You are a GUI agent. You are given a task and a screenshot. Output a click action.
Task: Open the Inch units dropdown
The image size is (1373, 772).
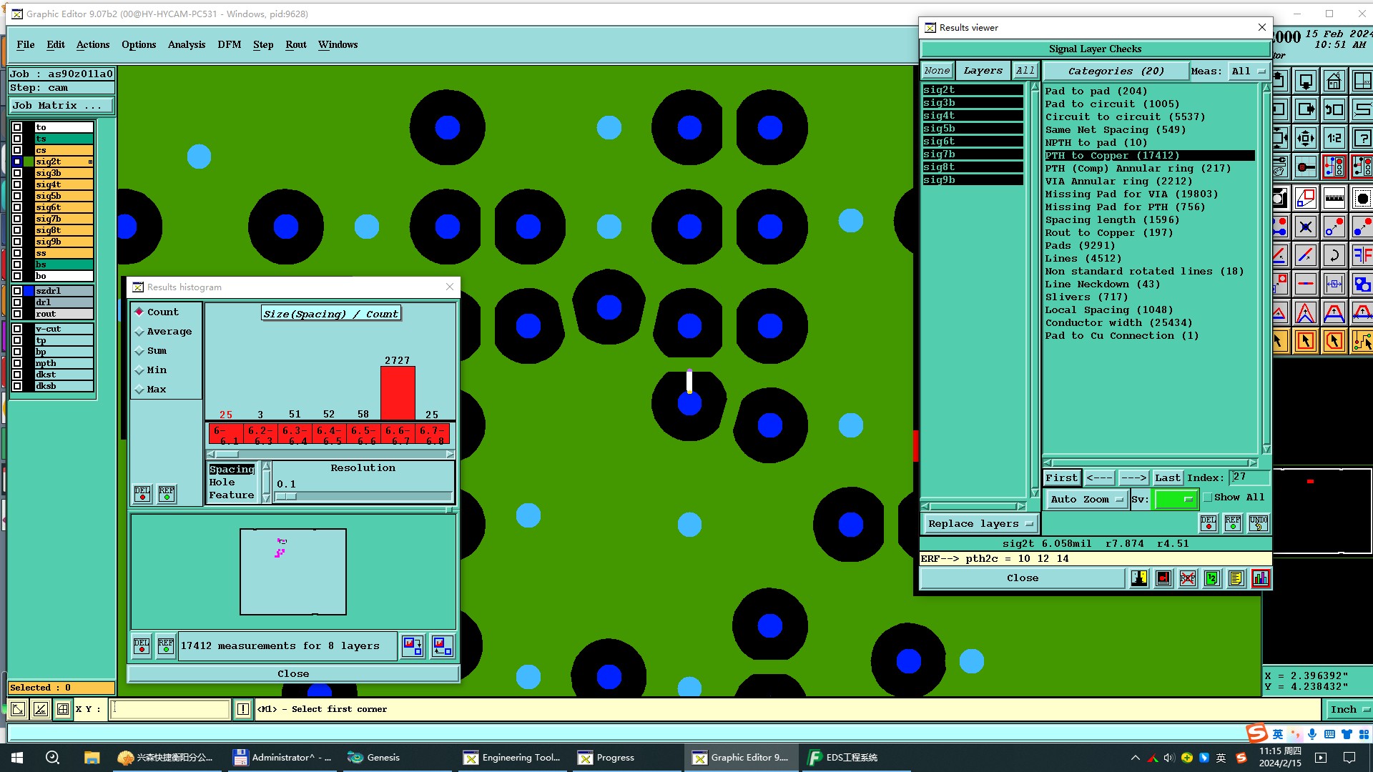(1349, 709)
